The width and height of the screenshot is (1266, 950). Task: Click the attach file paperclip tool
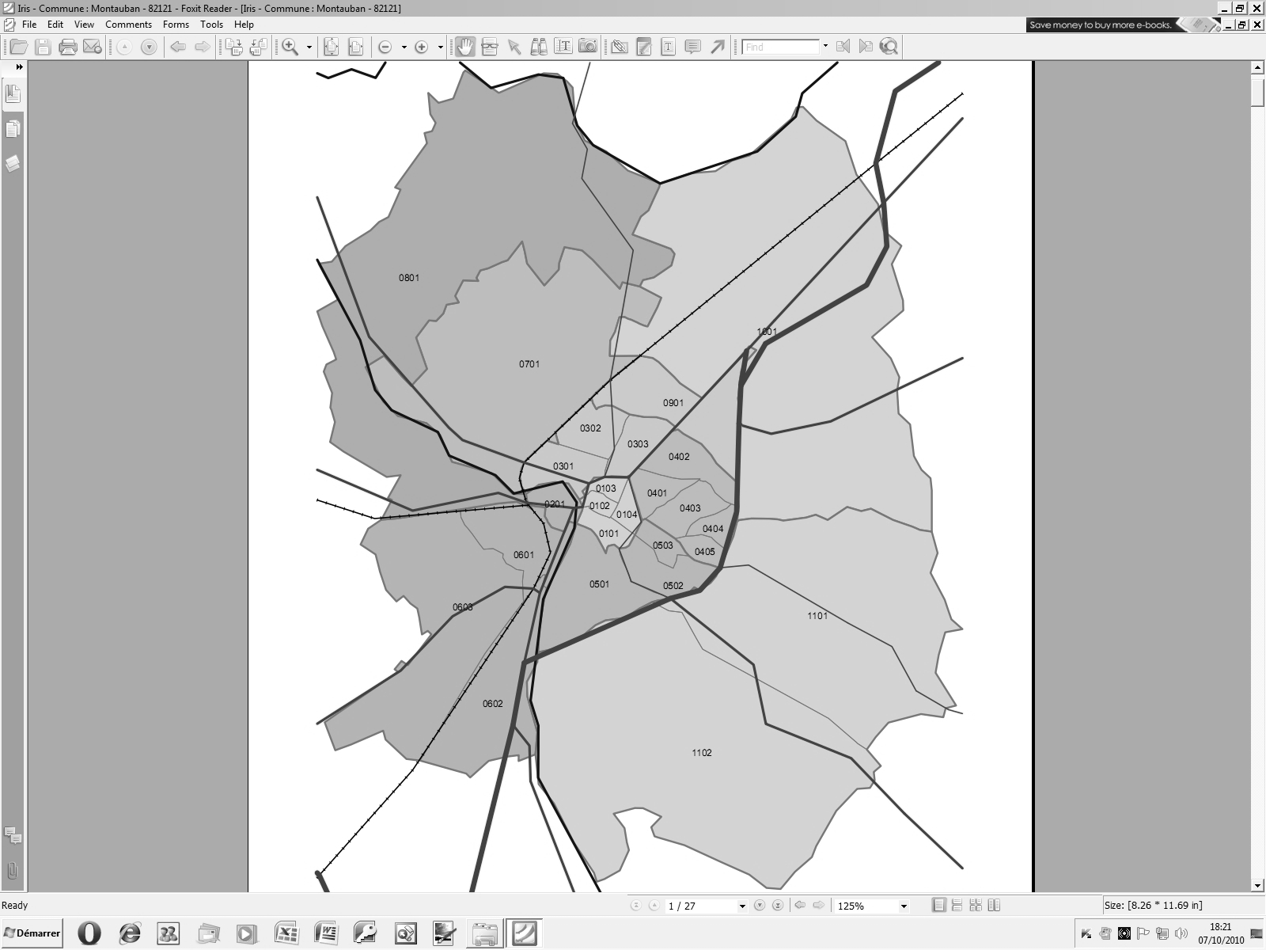click(x=620, y=47)
